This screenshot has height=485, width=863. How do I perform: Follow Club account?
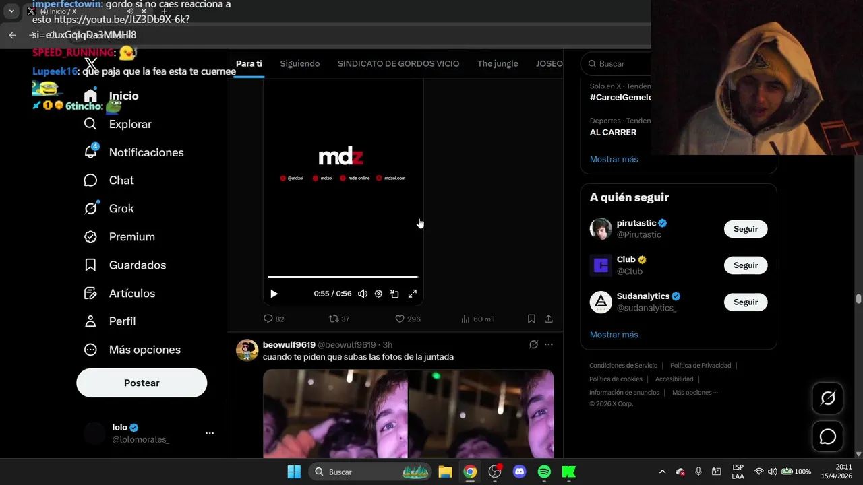pos(746,265)
